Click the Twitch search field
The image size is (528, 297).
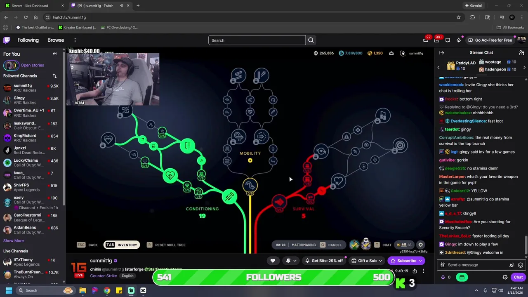click(x=257, y=40)
